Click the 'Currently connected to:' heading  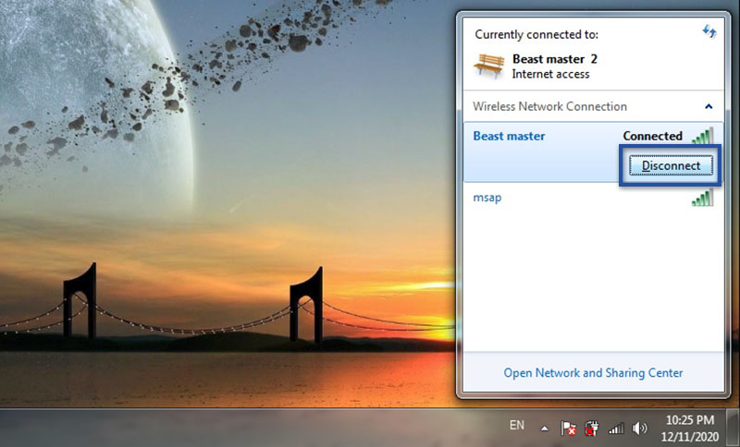click(536, 34)
